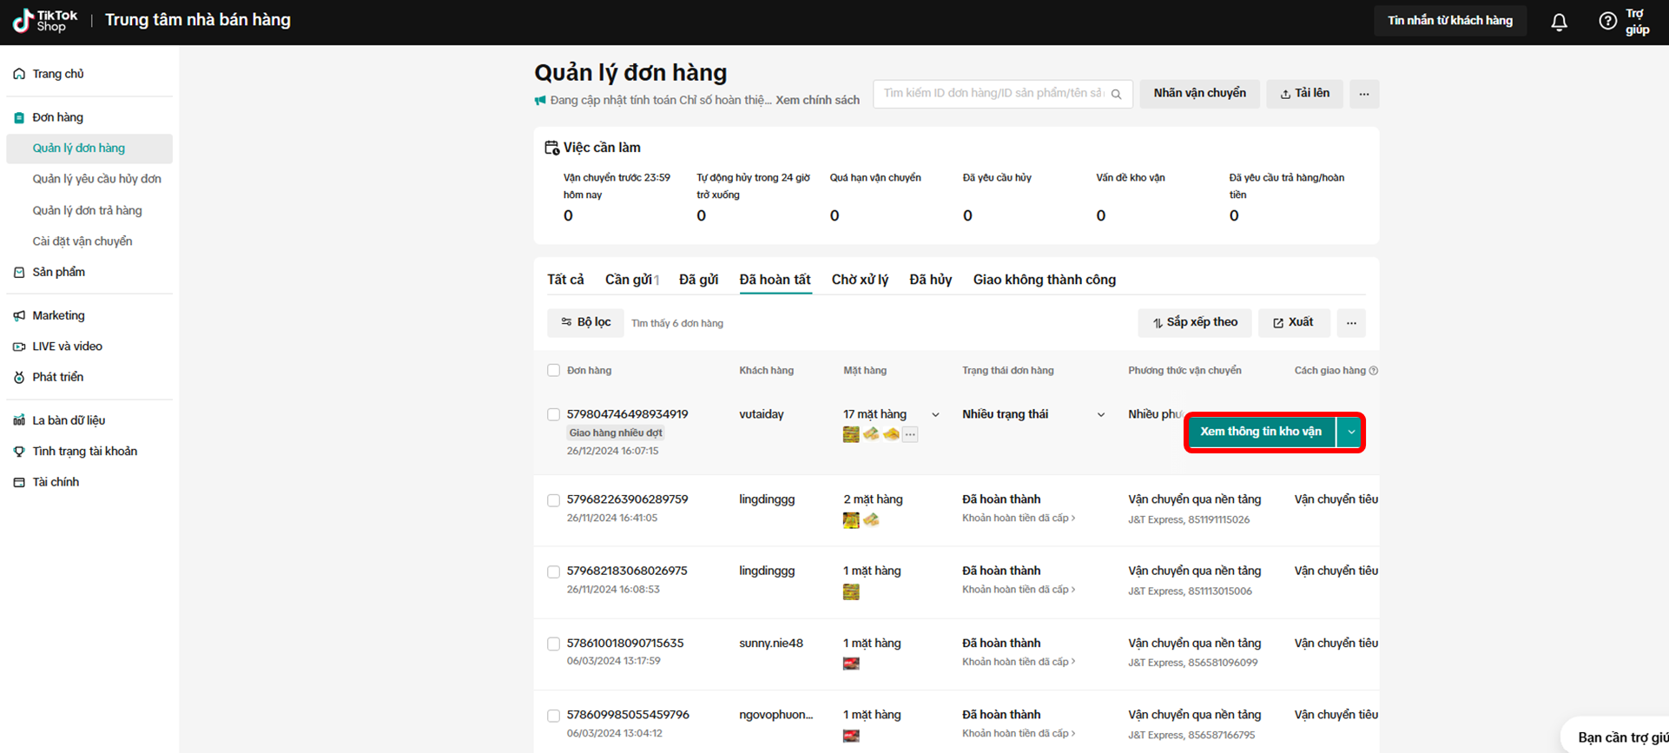This screenshot has width=1669, height=753.
Task: Click the Xem thông tin kho vận button
Action: [1260, 432]
